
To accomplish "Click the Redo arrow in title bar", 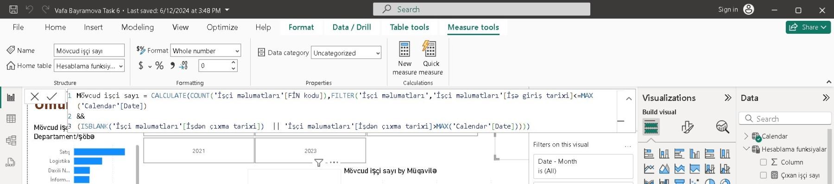I will pyautogui.click(x=45, y=9).
